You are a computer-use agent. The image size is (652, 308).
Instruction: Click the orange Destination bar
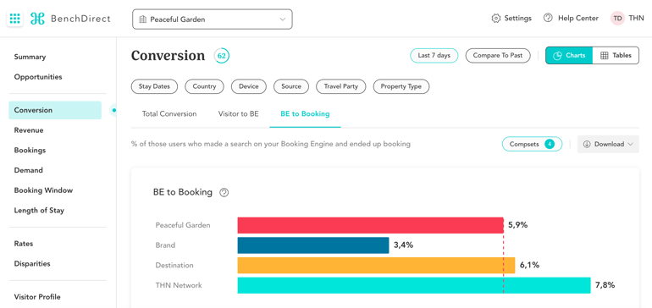click(x=376, y=265)
